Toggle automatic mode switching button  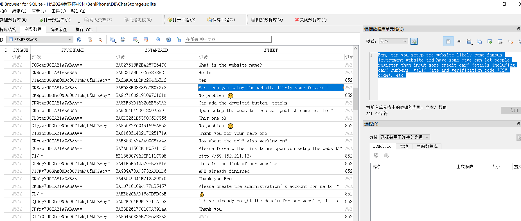click(x=414, y=41)
